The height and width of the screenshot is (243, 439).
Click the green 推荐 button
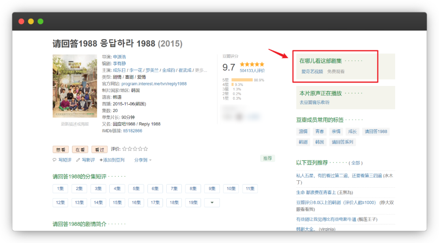point(267,158)
